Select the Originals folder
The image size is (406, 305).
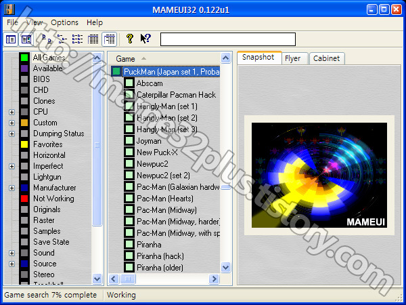coord(47,209)
